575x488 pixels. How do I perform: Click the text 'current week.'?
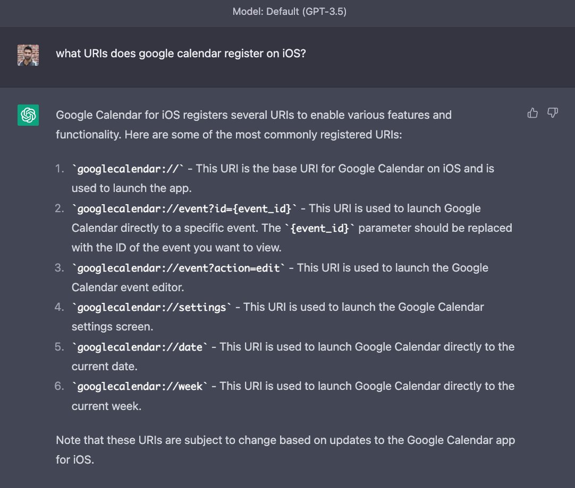106,406
